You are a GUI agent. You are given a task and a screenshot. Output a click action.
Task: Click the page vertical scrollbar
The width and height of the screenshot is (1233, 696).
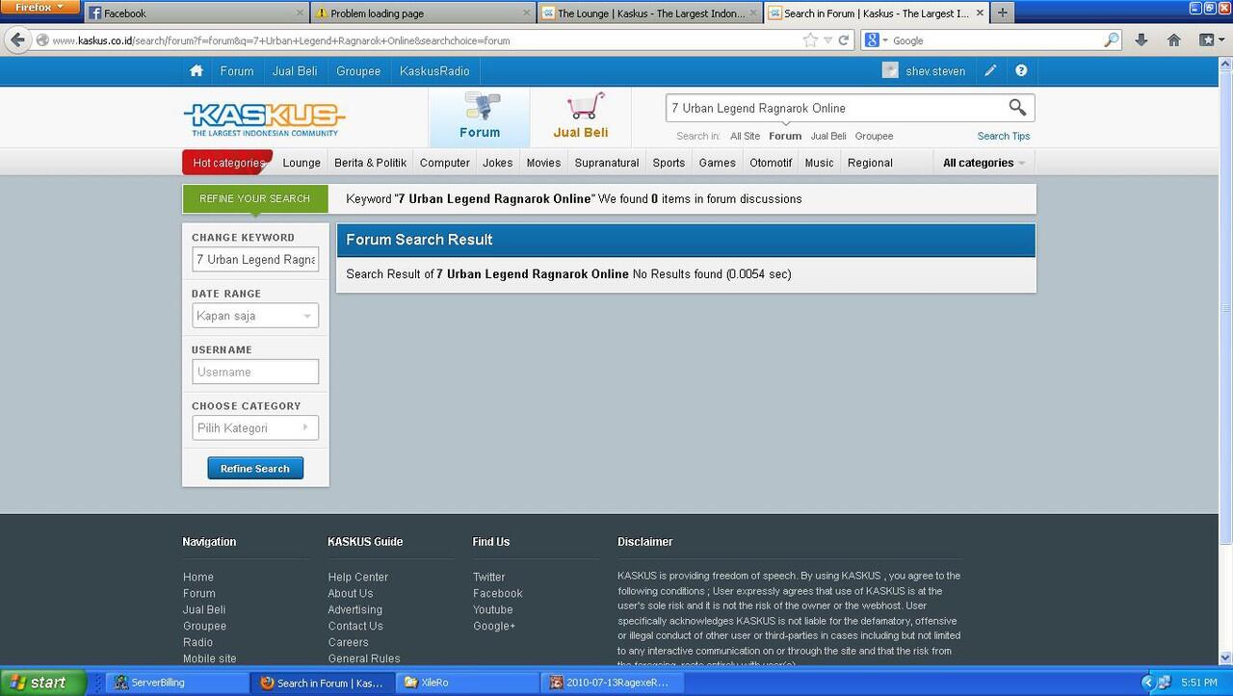click(1226, 308)
